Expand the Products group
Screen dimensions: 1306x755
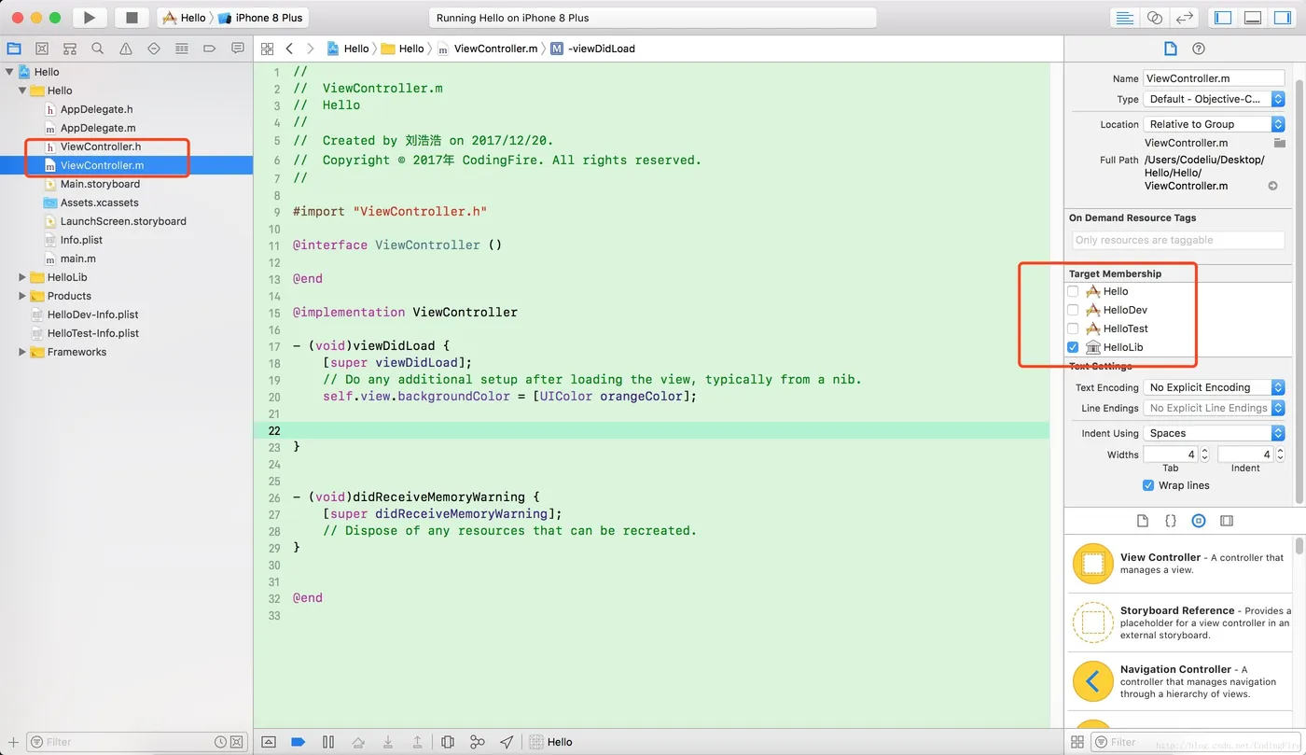pyautogui.click(x=22, y=296)
